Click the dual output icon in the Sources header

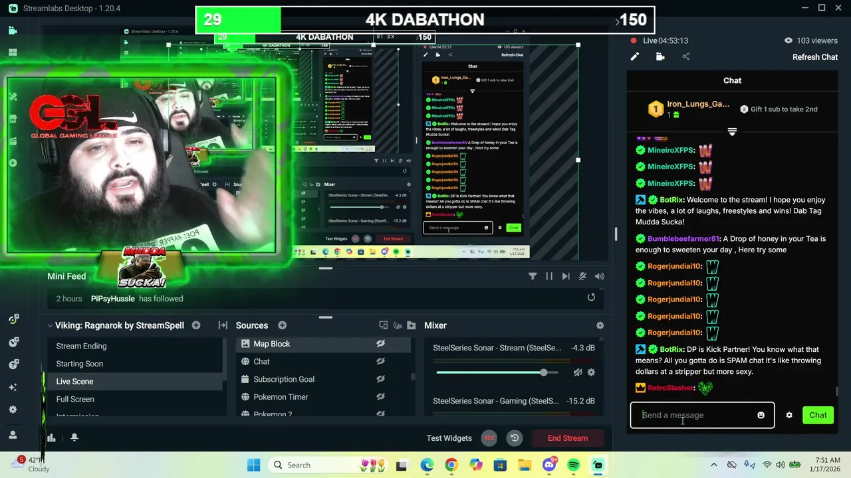[384, 325]
